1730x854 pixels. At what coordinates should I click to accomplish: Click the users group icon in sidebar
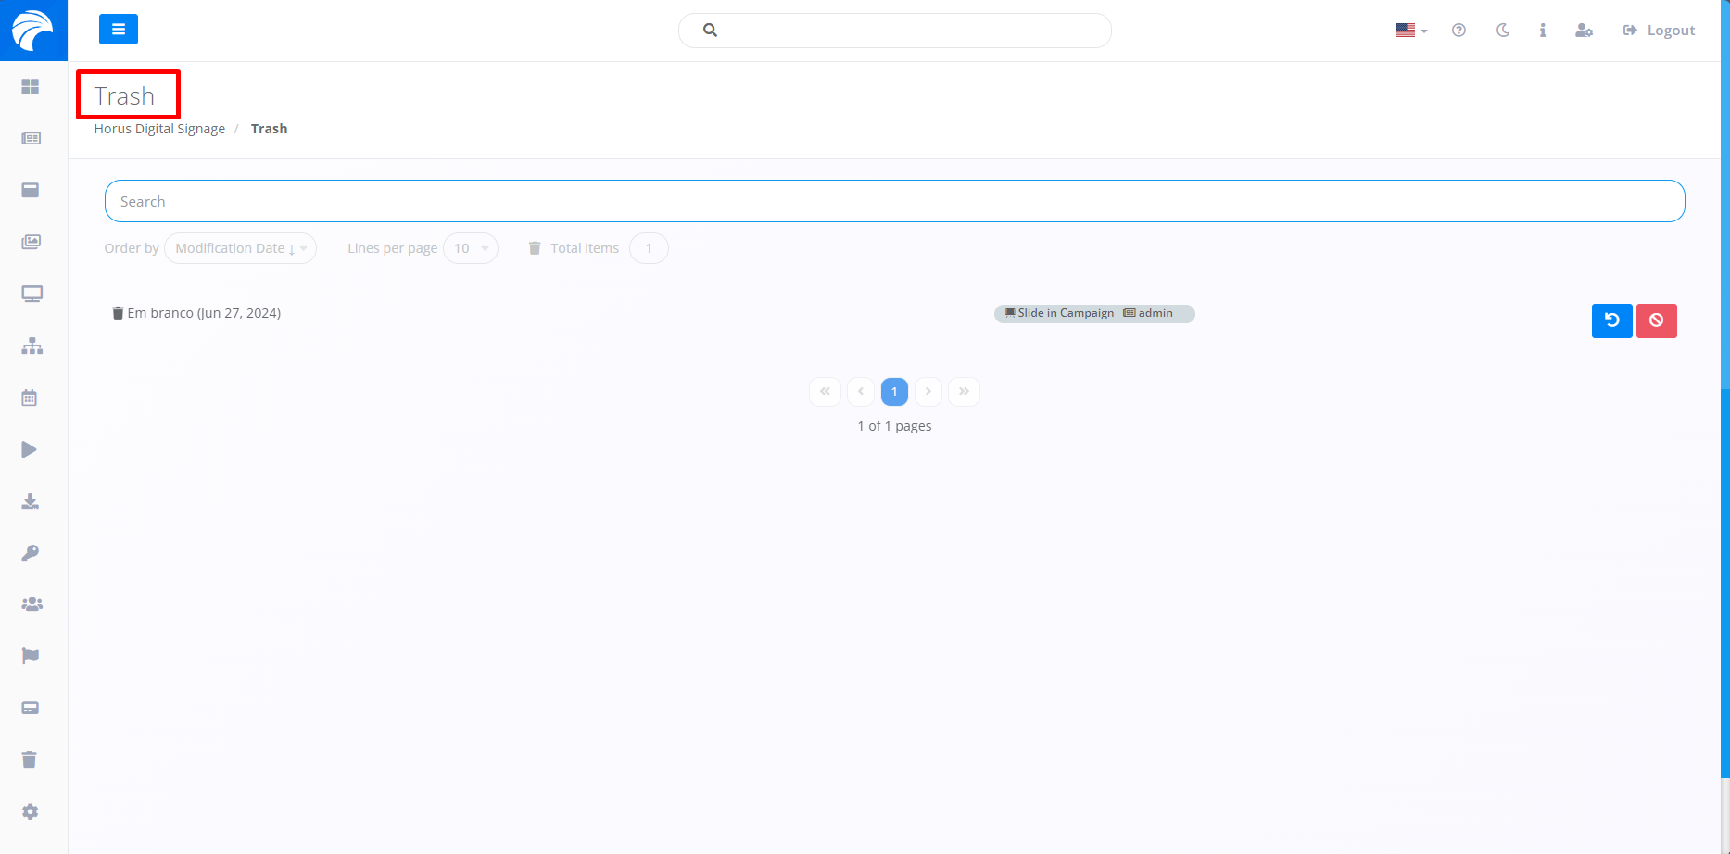pos(32,605)
